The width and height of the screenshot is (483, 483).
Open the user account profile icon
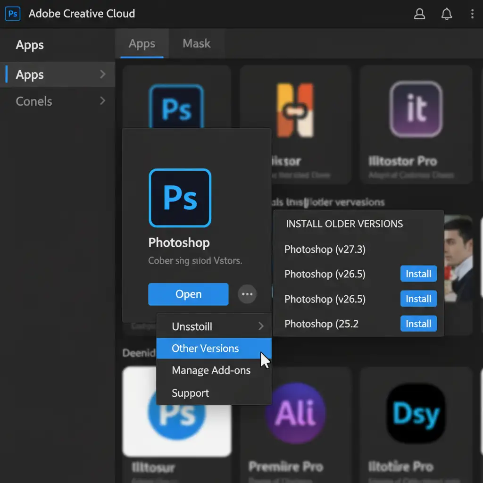[419, 14]
